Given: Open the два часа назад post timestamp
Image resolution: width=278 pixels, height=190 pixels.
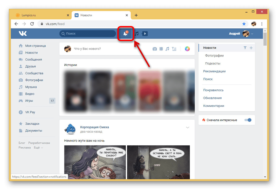Looking at the screenshot, I should tap(91, 132).
